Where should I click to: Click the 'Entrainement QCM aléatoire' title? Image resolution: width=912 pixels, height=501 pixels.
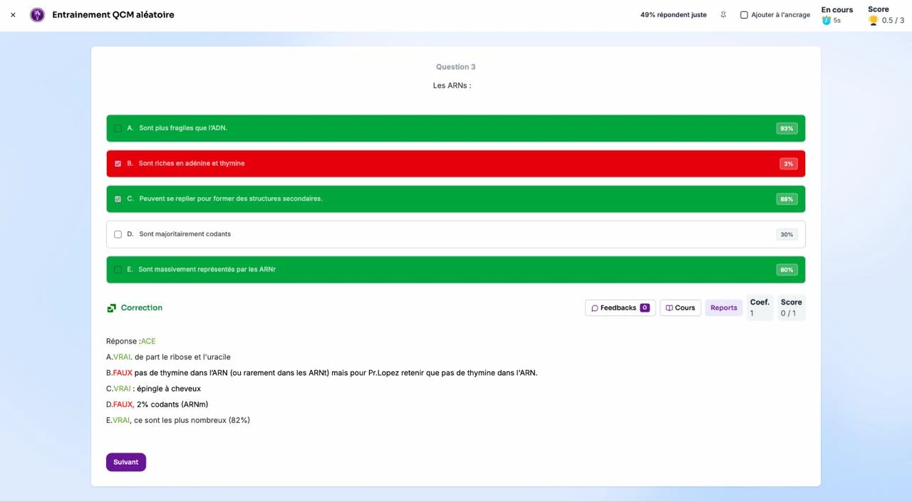tap(113, 15)
